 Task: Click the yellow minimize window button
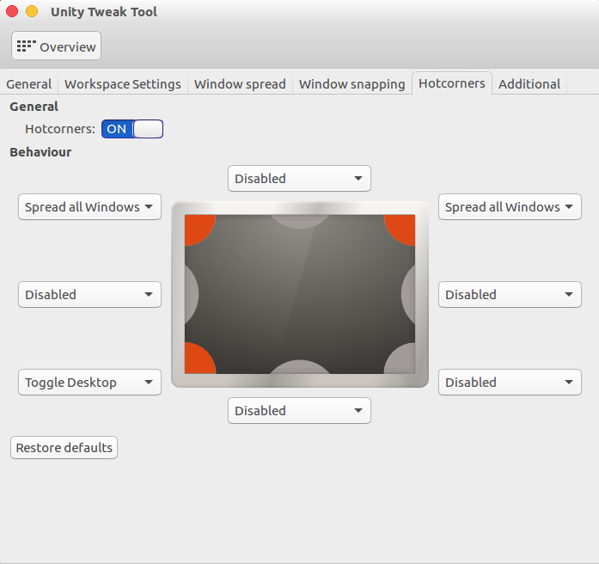pos(32,11)
